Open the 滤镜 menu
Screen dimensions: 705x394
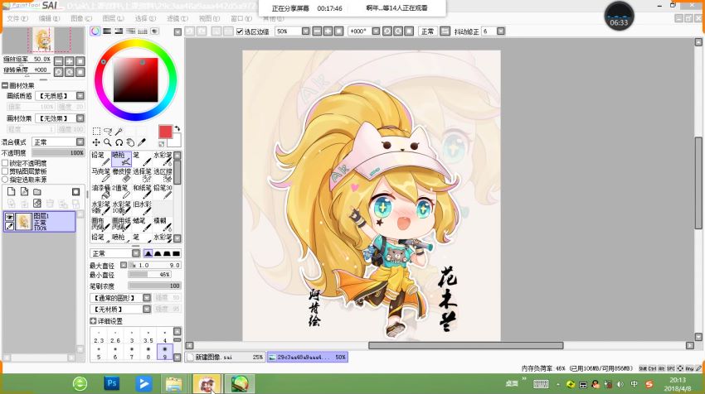point(177,18)
